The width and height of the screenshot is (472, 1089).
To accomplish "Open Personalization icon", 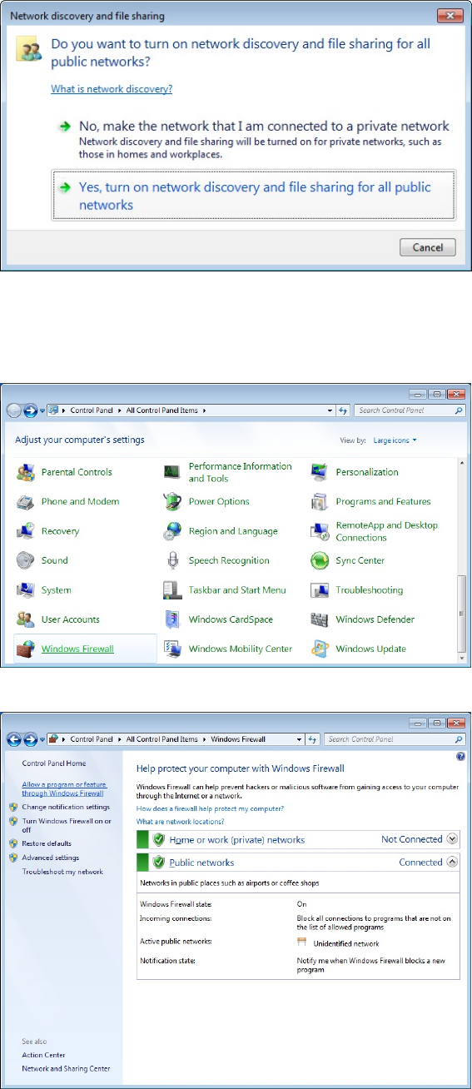I will coord(320,472).
